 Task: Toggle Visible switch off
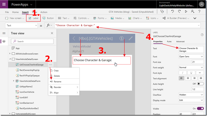(200, 108)
